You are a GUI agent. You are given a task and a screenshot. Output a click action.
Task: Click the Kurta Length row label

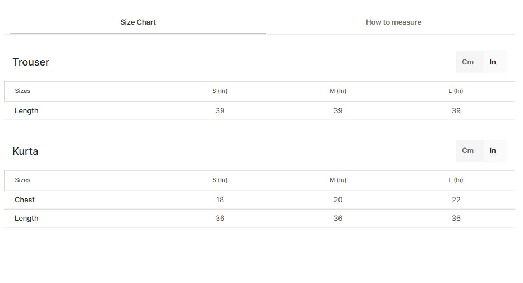pos(26,219)
